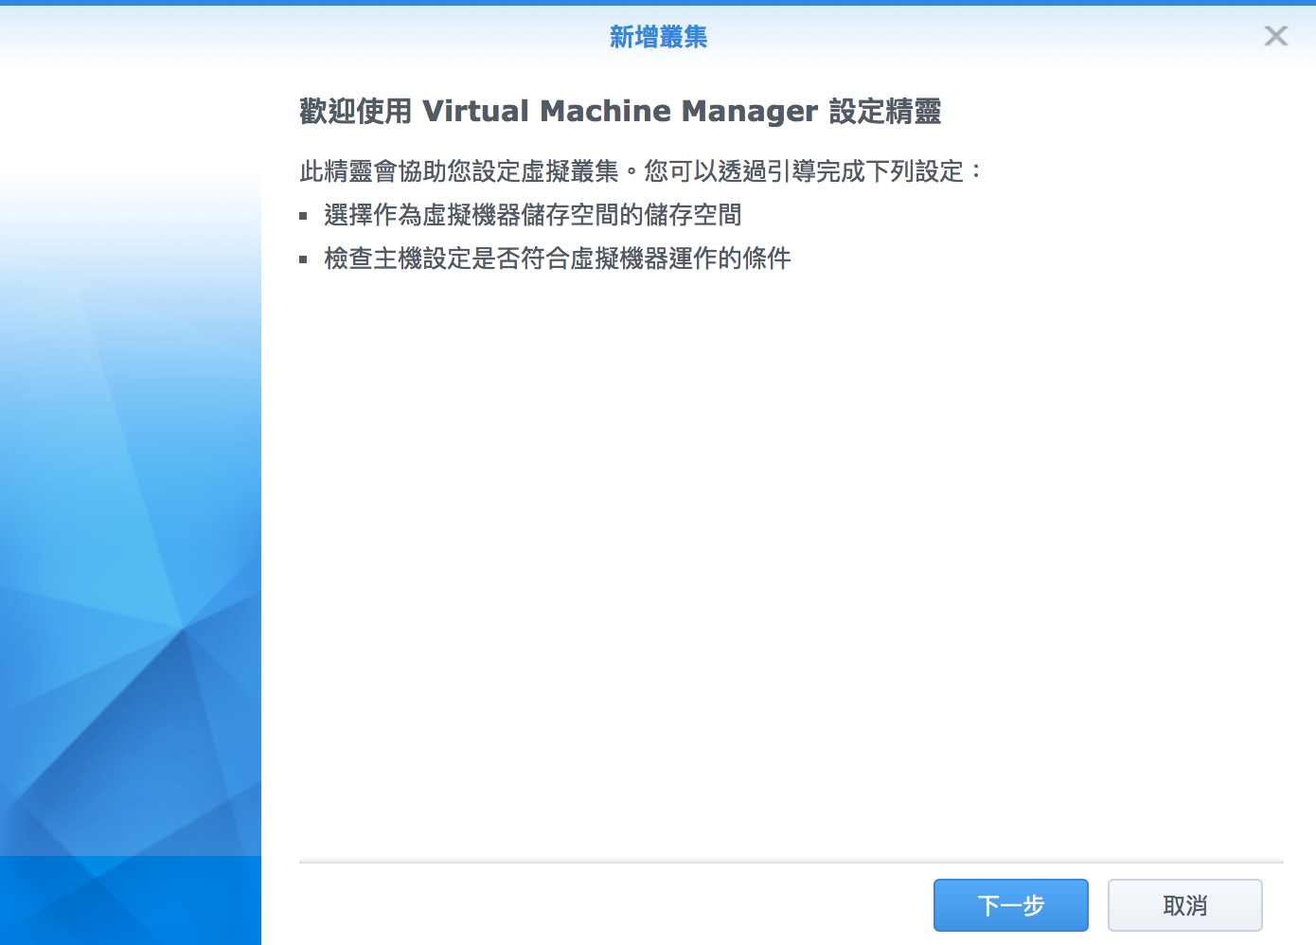This screenshot has height=945, width=1316.
Task: Click the 新增叢集 dialog title
Action: (x=658, y=37)
